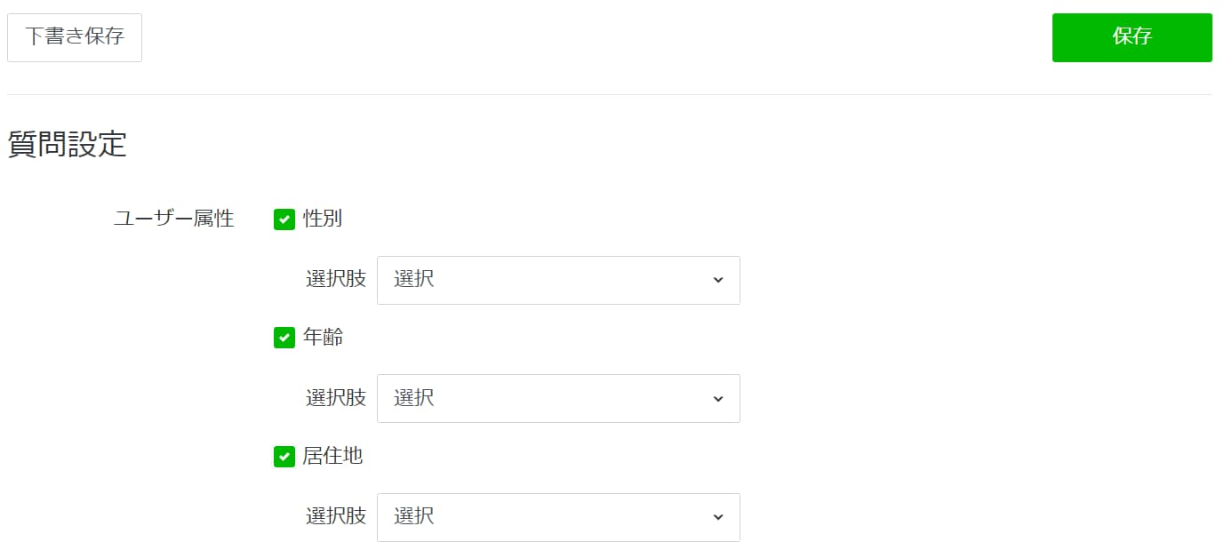The width and height of the screenshot is (1224, 558).
Task: Click the 選択 placeholder text in the 性別 dropdown
Action: [x=414, y=279]
